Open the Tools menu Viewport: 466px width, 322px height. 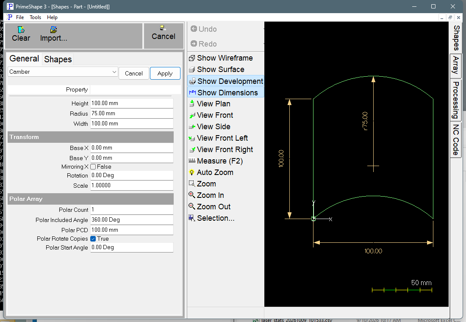(35, 17)
